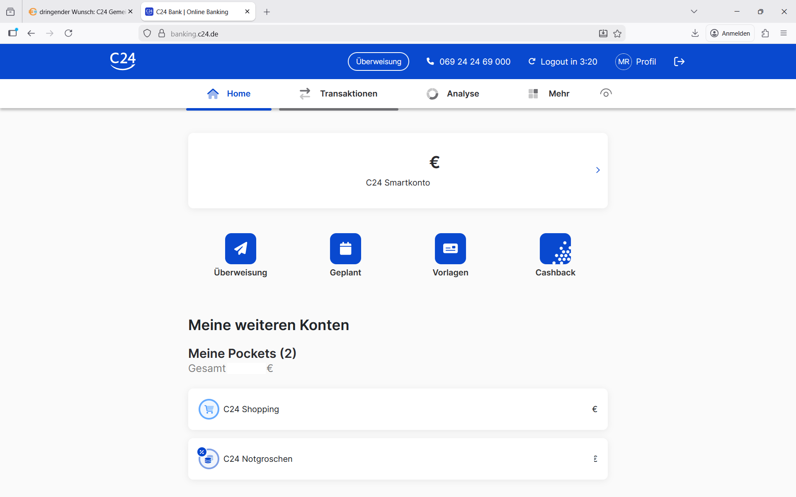Close the 'dringender Wunsch' tab
Viewport: 796px width, 497px height.
tap(130, 12)
